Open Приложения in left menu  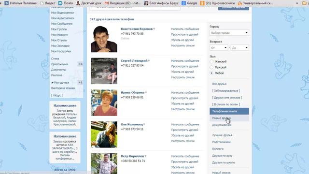click(x=59, y=64)
